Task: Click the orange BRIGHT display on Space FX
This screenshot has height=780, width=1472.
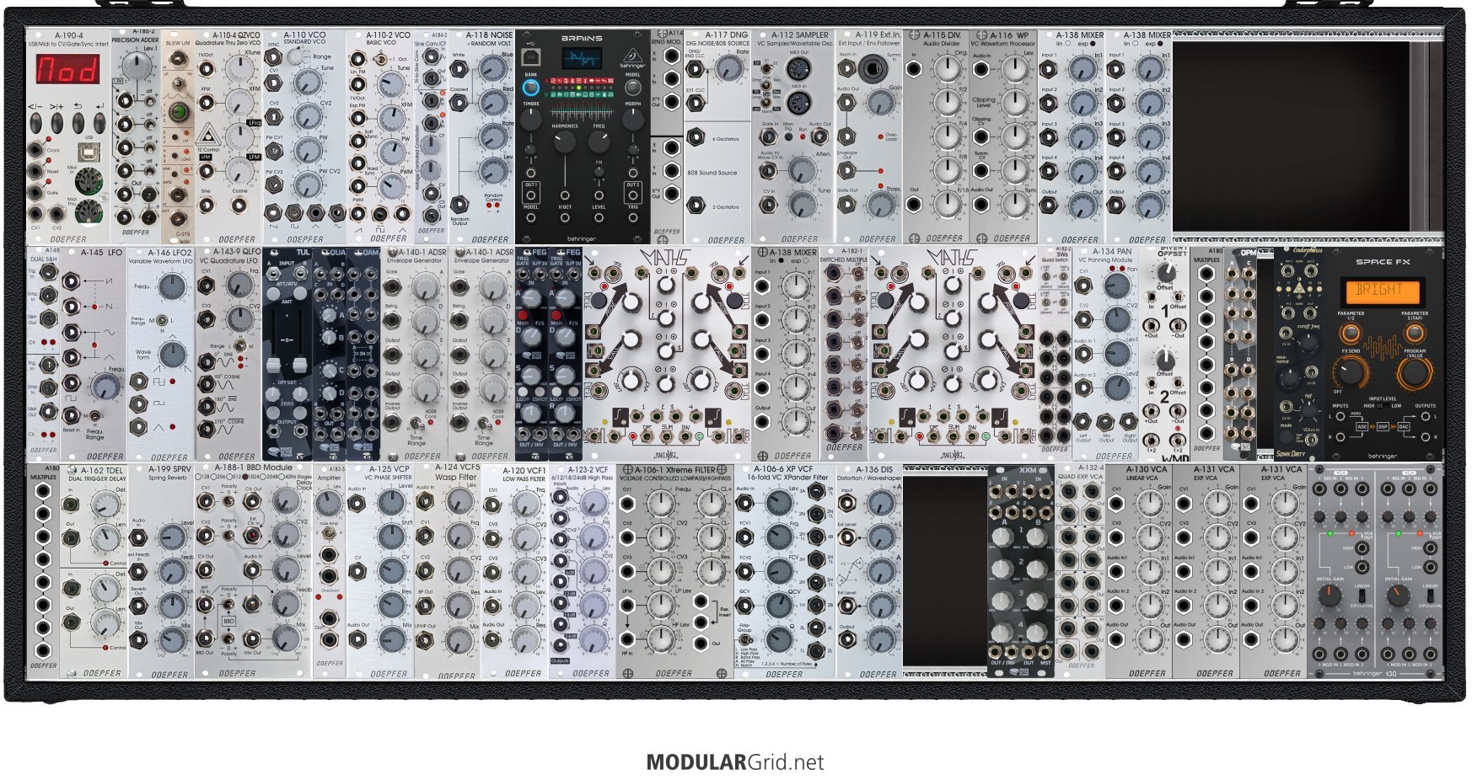Action: click(x=1383, y=291)
